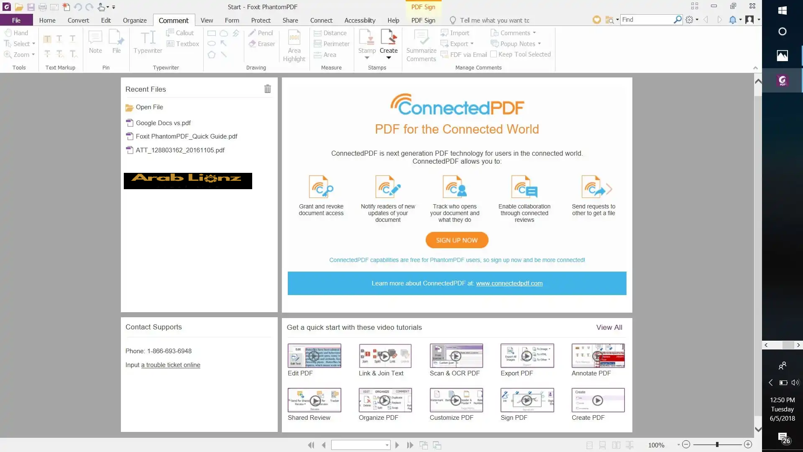This screenshot has height=452, width=803.
Task: Open the page number combo box
Action: 361,445
